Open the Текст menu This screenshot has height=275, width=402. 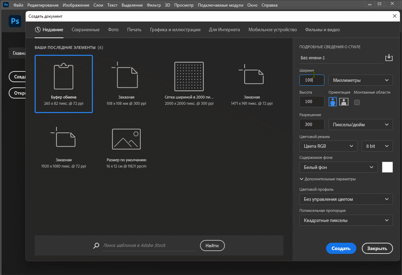[x=112, y=5]
